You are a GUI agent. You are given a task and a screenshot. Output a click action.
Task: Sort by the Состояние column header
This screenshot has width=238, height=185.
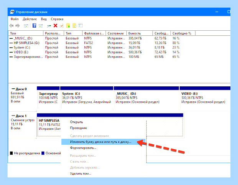click(116, 33)
